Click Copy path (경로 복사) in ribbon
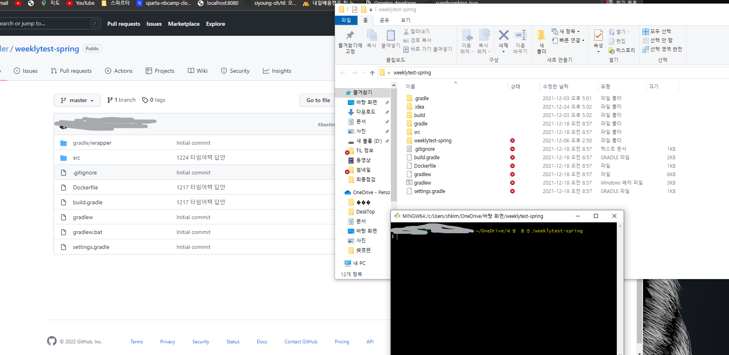Viewport: 729px width, 355px height. point(417,40)
